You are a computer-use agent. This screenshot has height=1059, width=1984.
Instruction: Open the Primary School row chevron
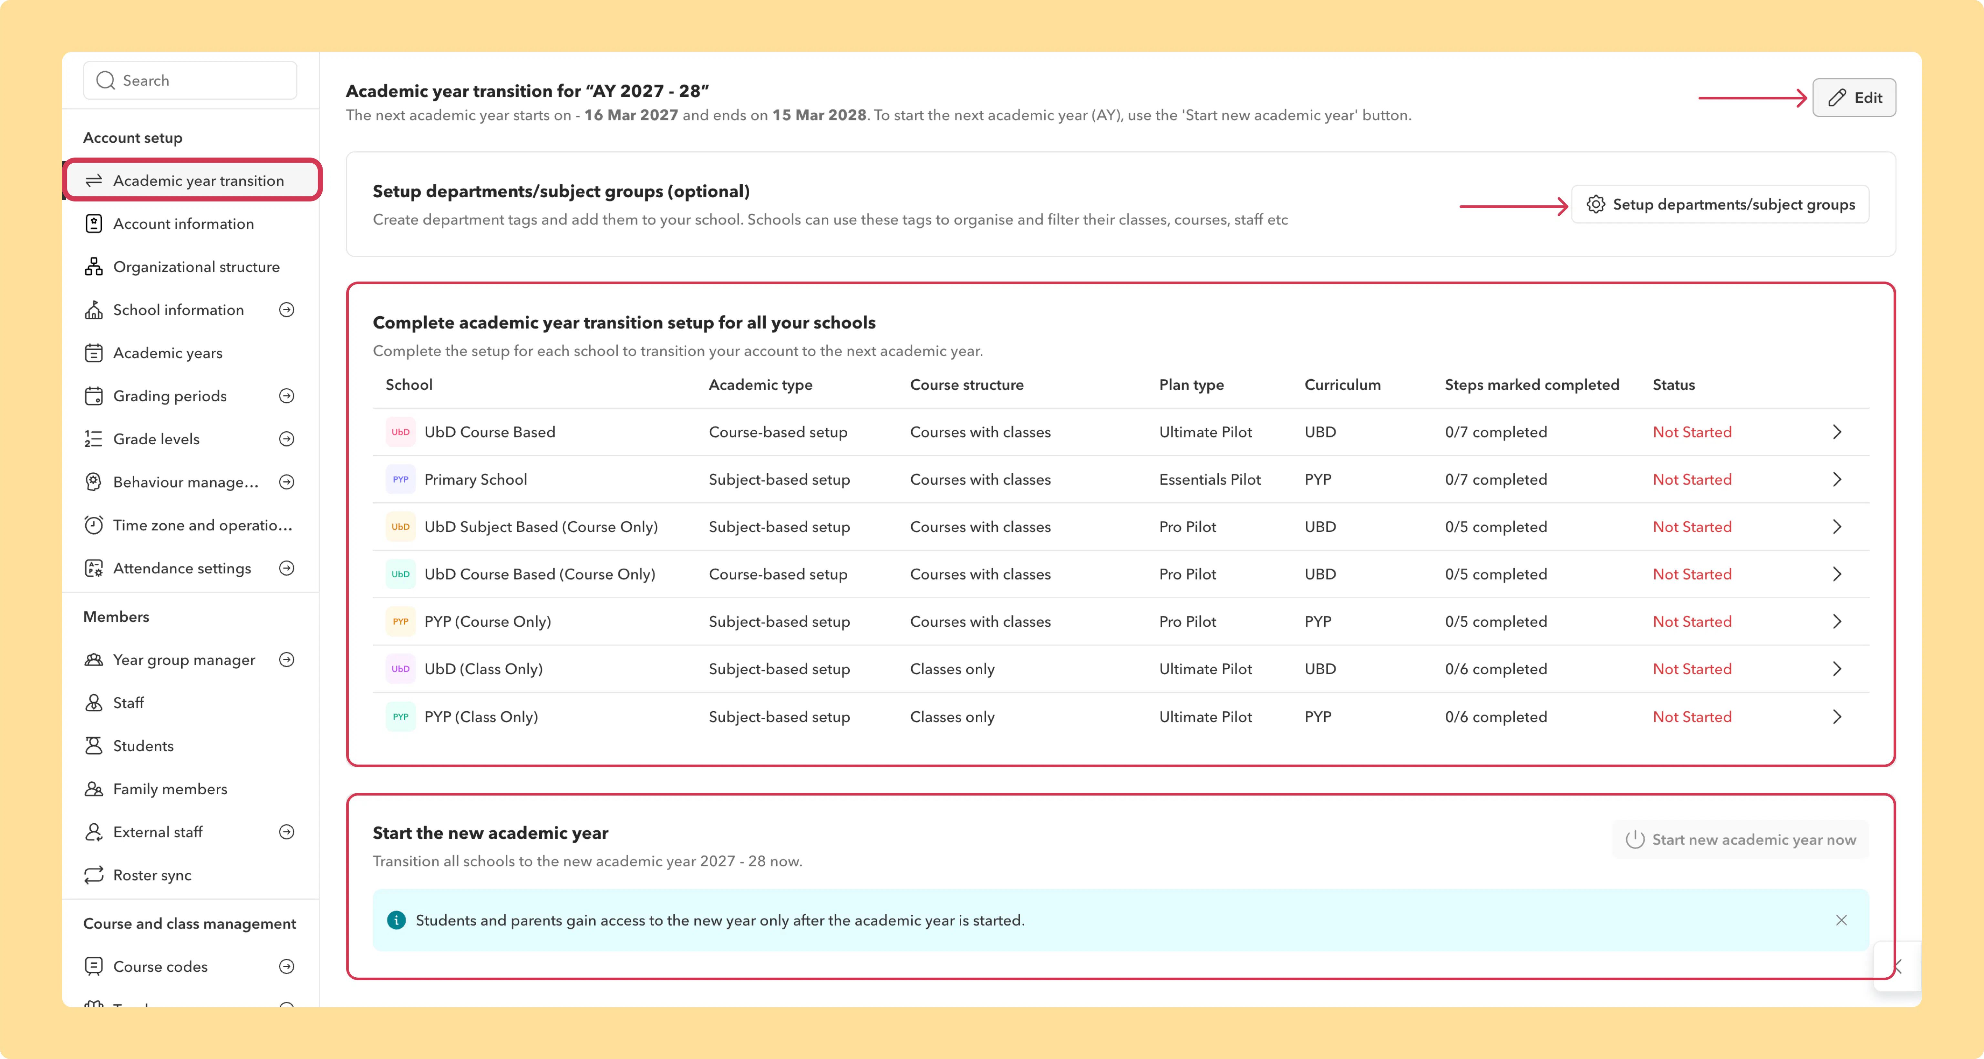[1837, 479]
